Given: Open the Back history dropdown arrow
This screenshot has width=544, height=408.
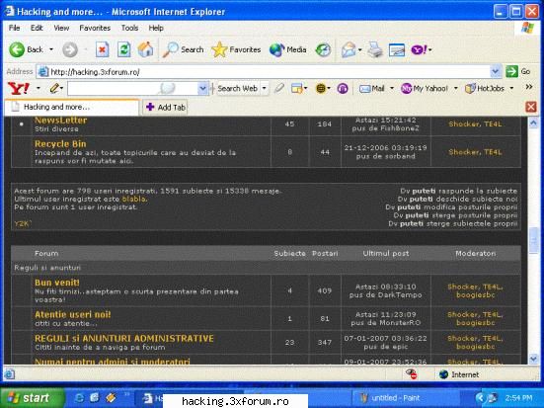Looking at the screenshot, I should click(51, 49).
